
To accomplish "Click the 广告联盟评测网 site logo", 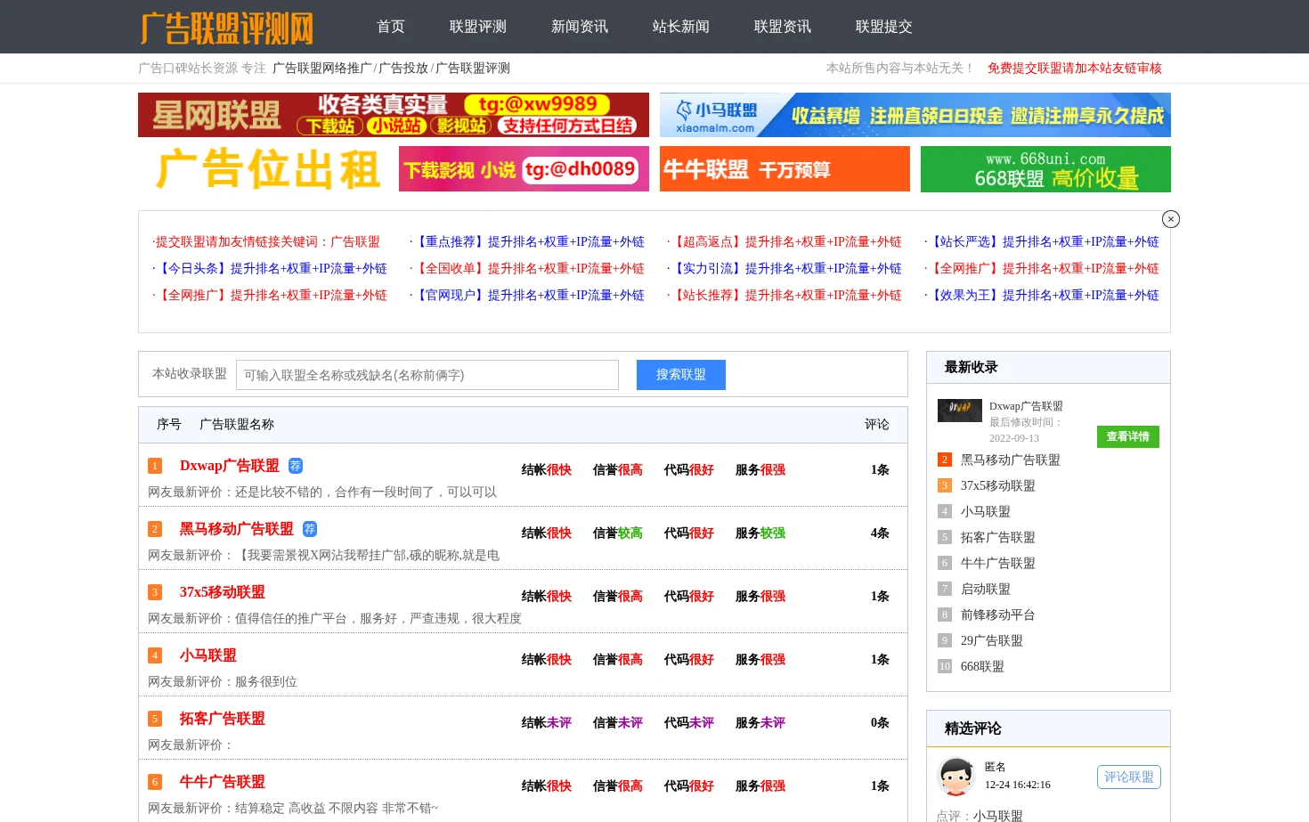I will tap(227, 28).
